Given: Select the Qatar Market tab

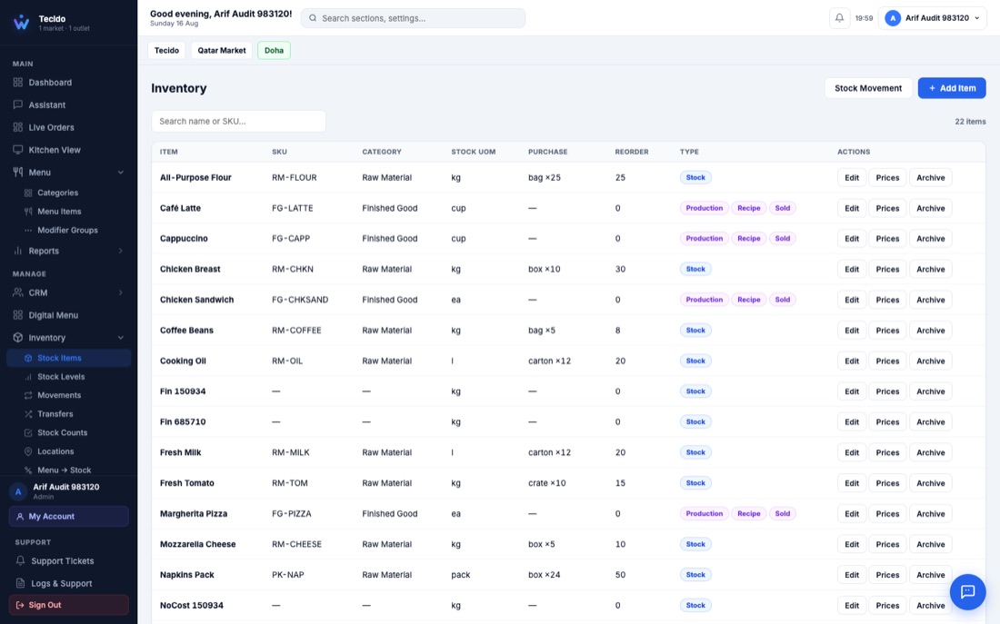Looking at the screenshot, I should [221, 50].
